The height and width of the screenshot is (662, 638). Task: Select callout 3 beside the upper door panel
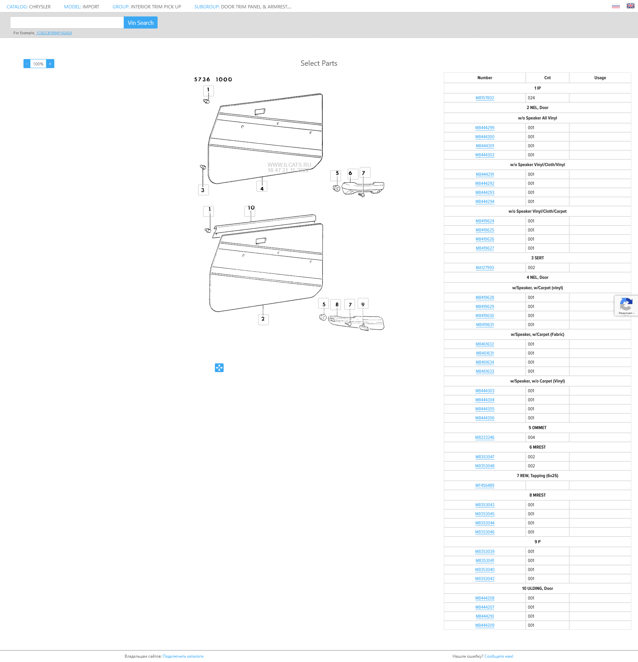pyautogui.click(x=203, y=190)
